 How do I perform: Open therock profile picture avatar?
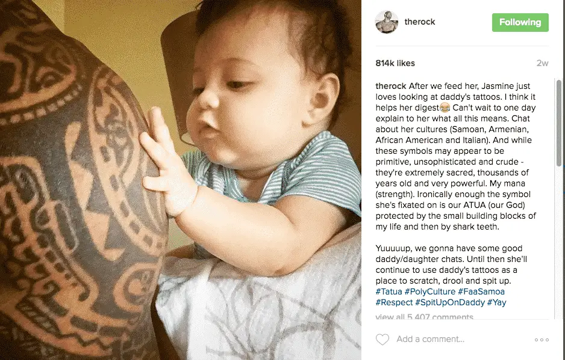click(x=387, y=22)
